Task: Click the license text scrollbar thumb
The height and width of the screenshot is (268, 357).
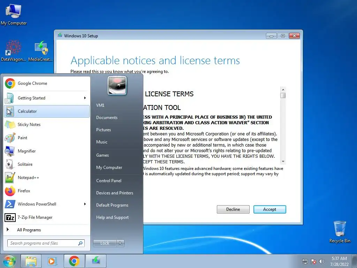Action: point(283,95)
